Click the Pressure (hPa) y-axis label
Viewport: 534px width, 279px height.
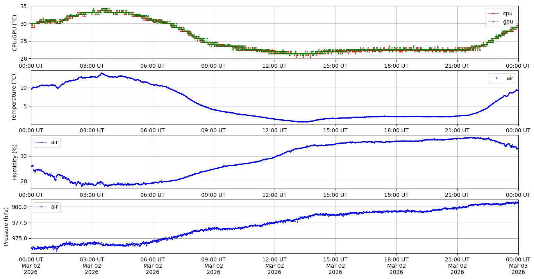coord(6,227)
